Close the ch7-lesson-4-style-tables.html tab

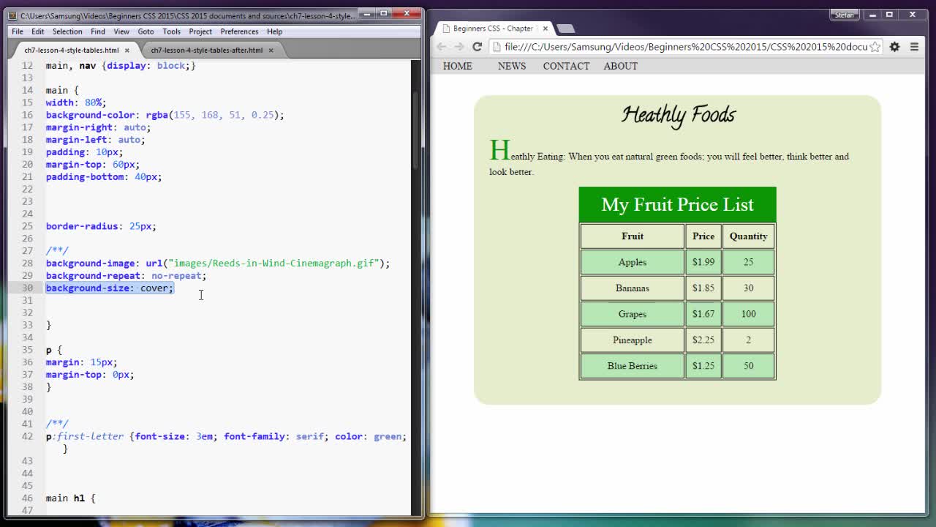tap(127, 50)
